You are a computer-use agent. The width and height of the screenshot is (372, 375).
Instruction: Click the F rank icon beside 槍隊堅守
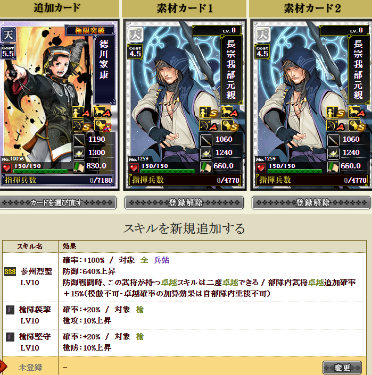click(10, 337)
